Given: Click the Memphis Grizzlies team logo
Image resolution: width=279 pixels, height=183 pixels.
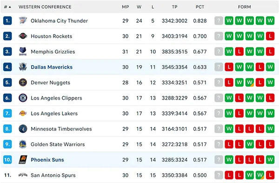Looking at the screenshot, I should pos(23,52).
